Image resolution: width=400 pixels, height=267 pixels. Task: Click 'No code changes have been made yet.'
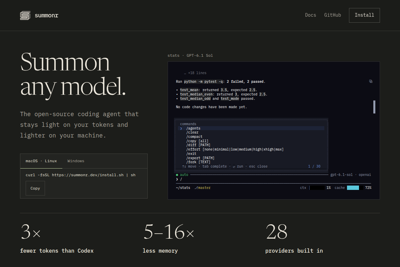211,107
